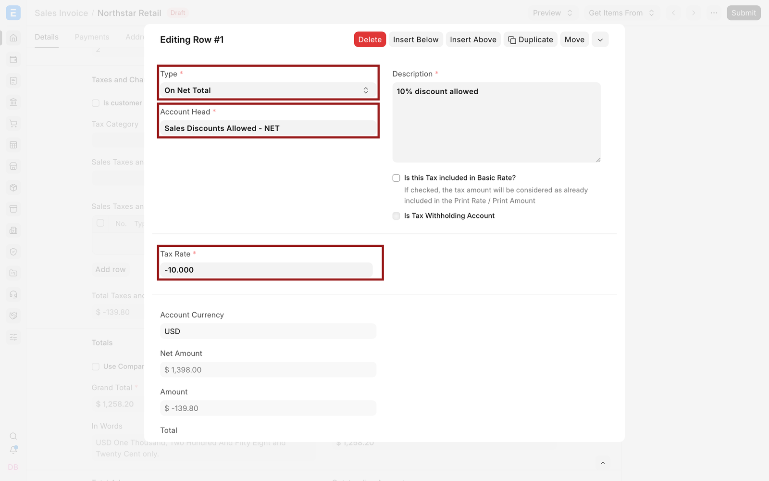The height and width of the screenshot is (481, 769).
Task: Open the package box sidebar icon
Action: tap(13, 188)
